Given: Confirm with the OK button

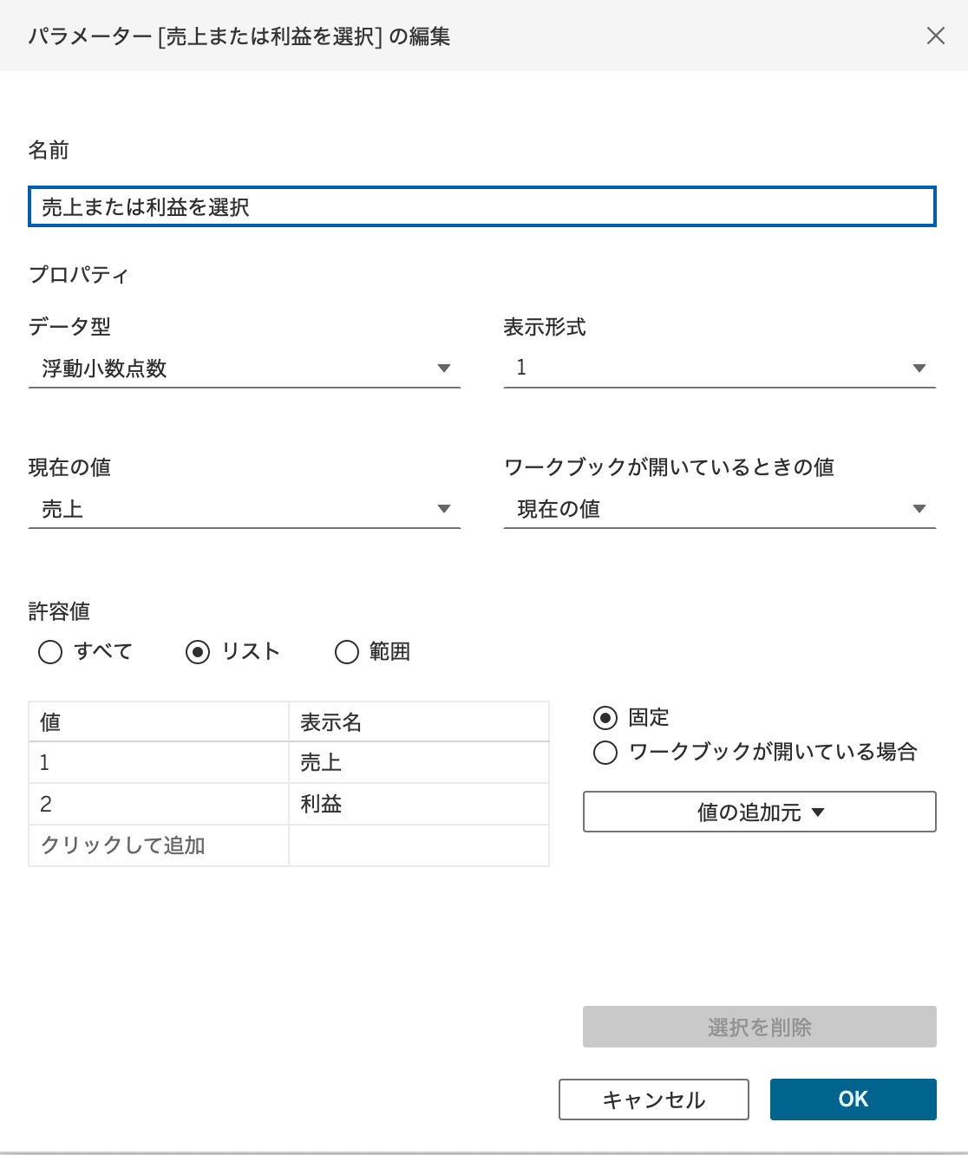Looking at the screenshot, I should 854,1100.
